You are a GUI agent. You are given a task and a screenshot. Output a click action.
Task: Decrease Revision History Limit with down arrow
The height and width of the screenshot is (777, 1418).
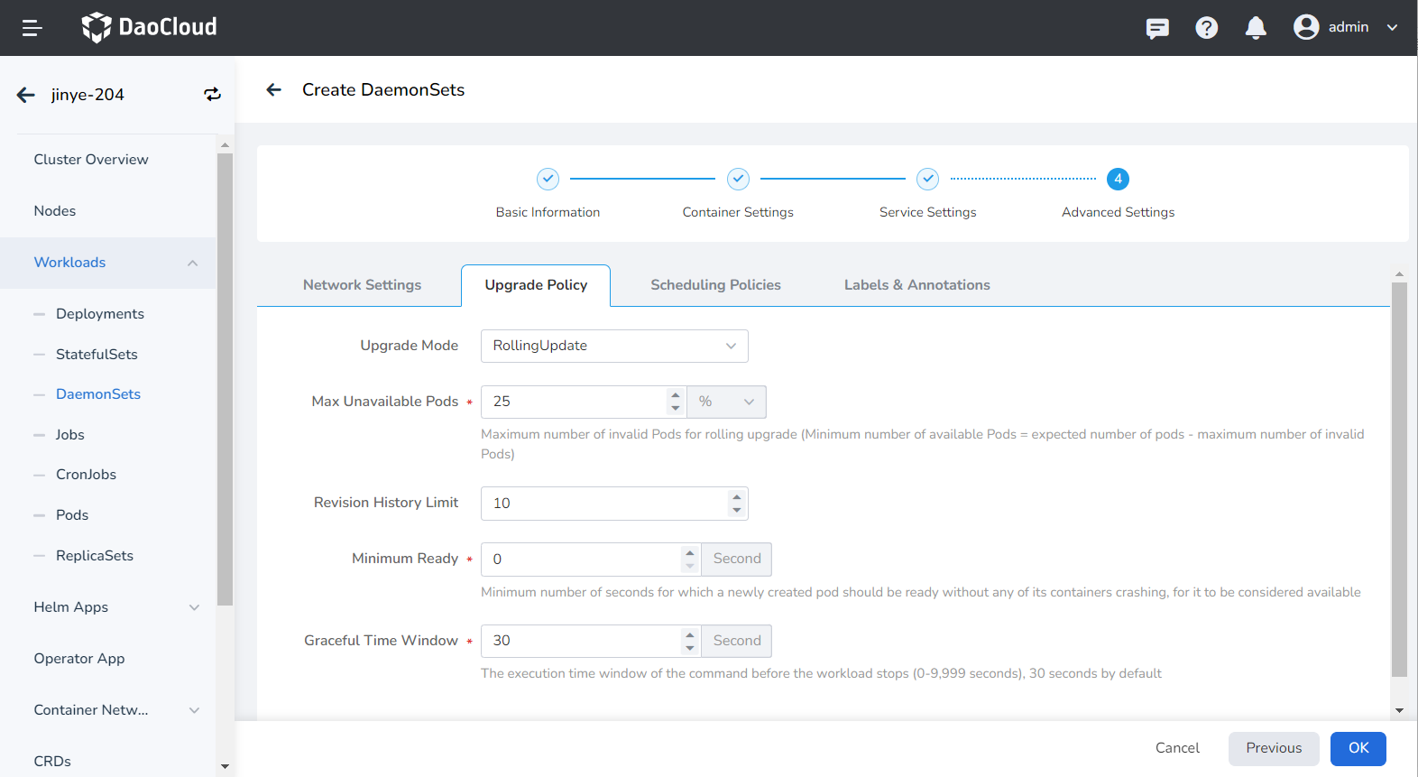coord(737,510)
